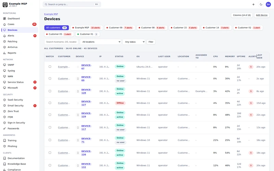274x171 pixels.
Task: Open Reports chart icon
Action: [4, 53]
